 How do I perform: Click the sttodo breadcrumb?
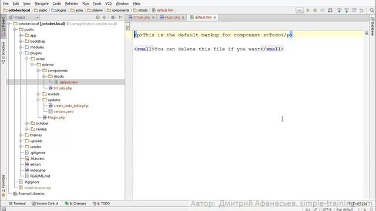tap(140, 11)
